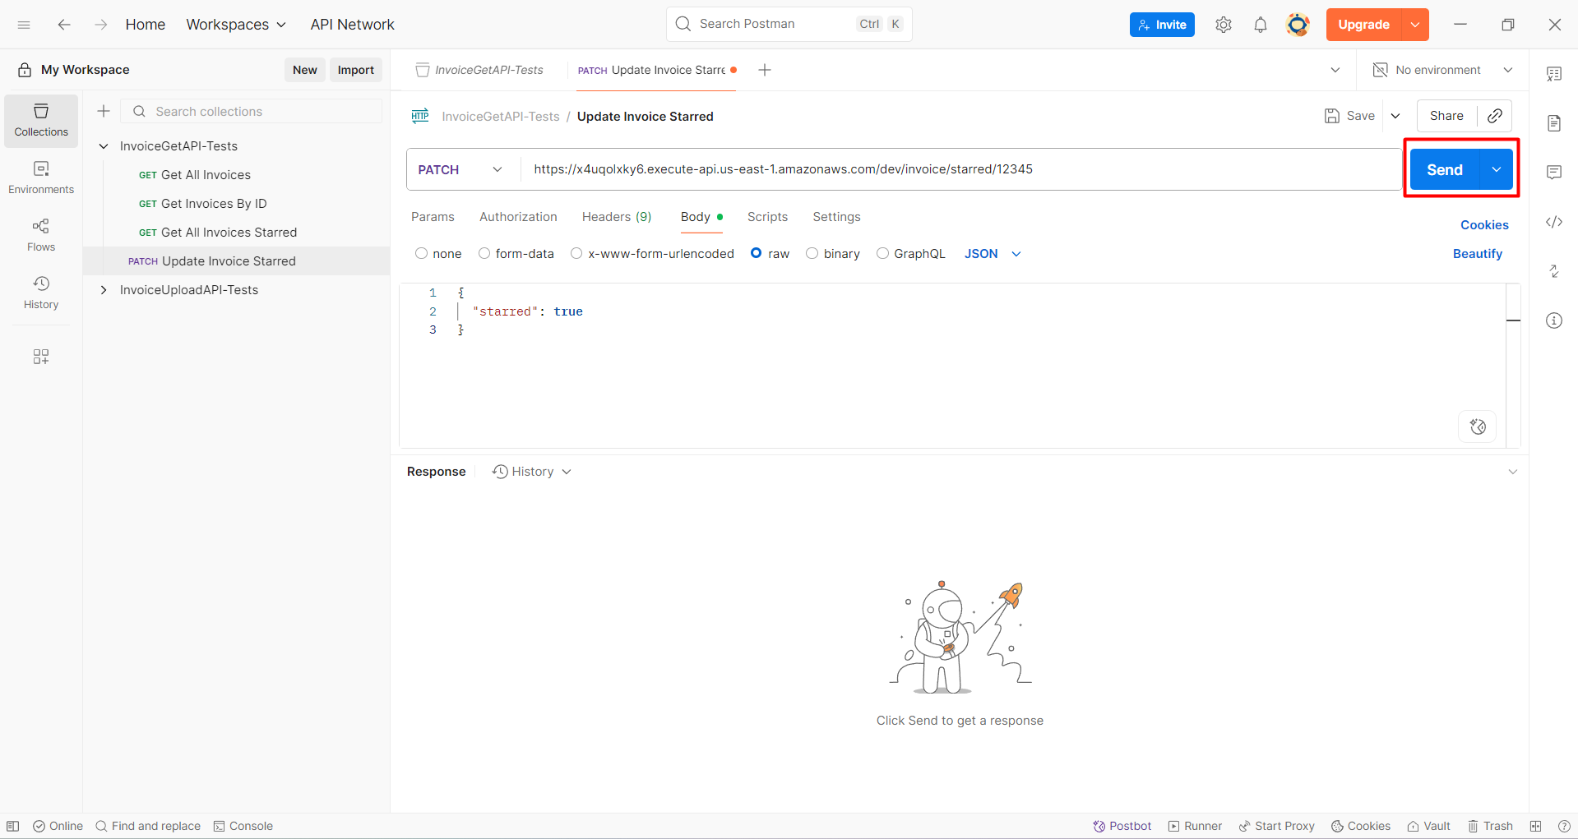Image resolution: width=1578 pixels, height=839 pixels.
Task: Open the Headers tab
Action: (616, 217)
